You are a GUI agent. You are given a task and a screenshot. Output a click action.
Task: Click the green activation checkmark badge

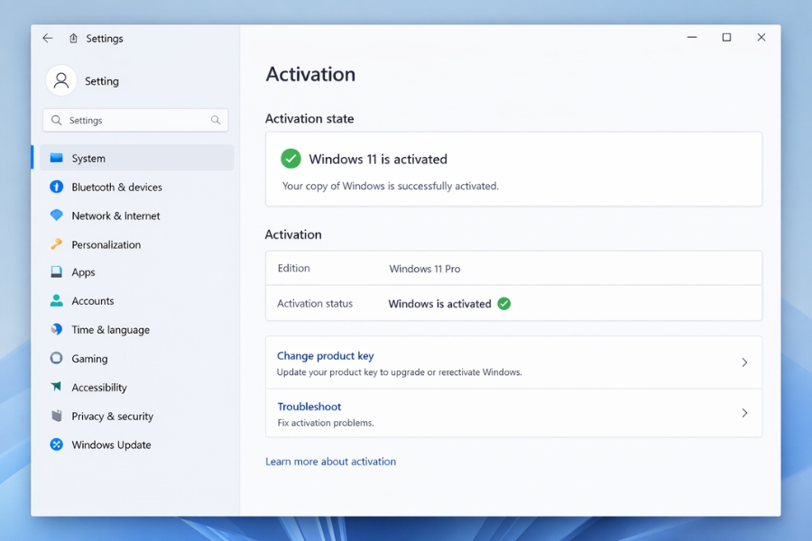[291, 158]
